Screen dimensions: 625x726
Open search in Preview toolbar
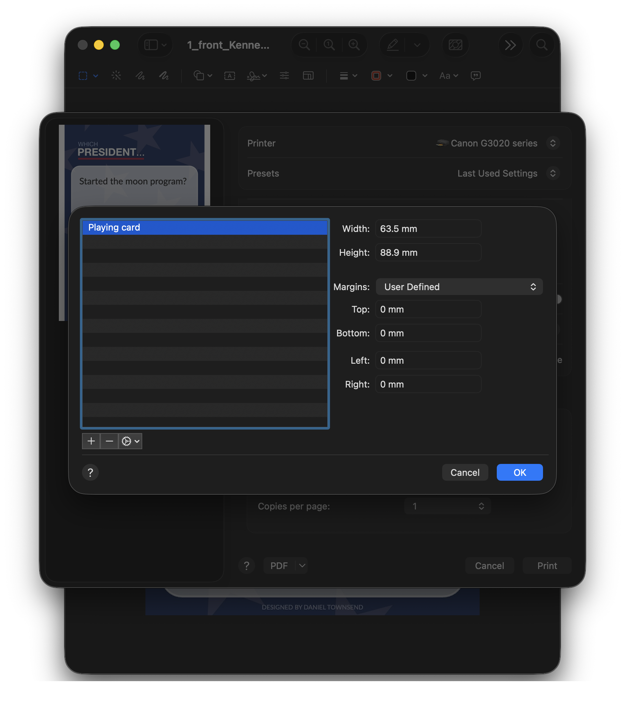coord(542,45)
